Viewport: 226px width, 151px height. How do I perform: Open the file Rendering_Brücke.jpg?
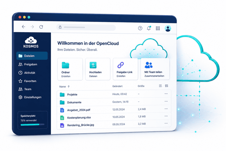(x=81, y=125)
